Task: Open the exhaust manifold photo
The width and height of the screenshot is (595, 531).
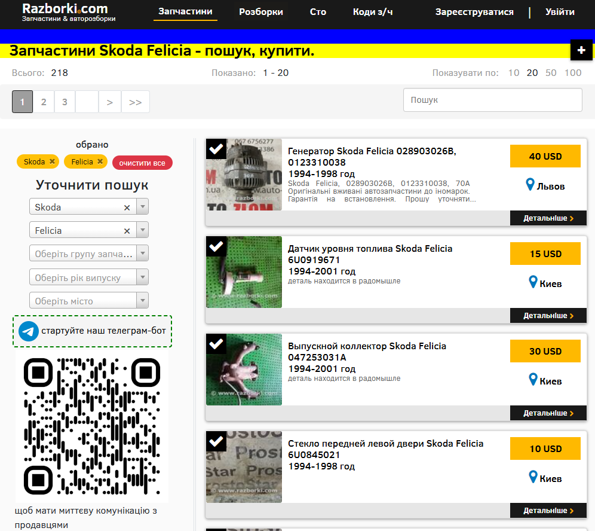Action: click(244, 370)
